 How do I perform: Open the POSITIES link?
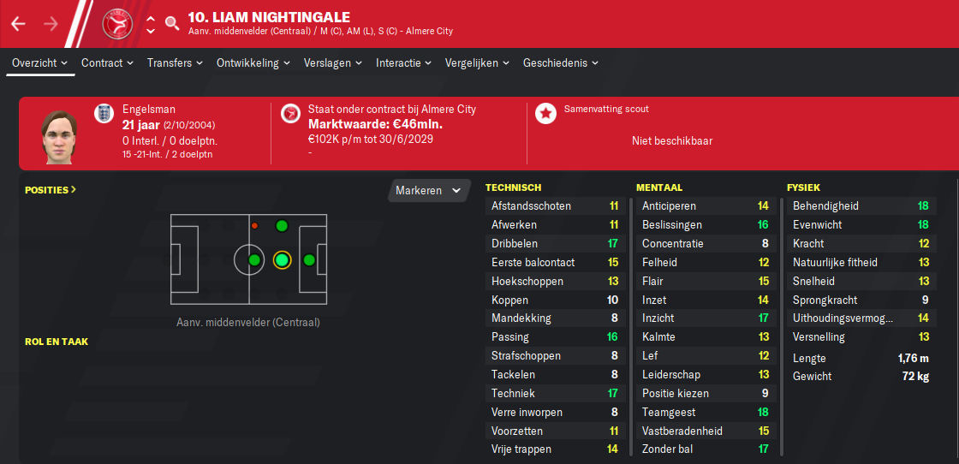tap(51, 190)
